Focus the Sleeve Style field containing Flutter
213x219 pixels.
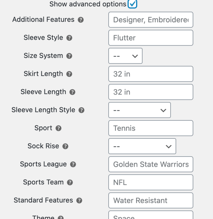(151, 38)
